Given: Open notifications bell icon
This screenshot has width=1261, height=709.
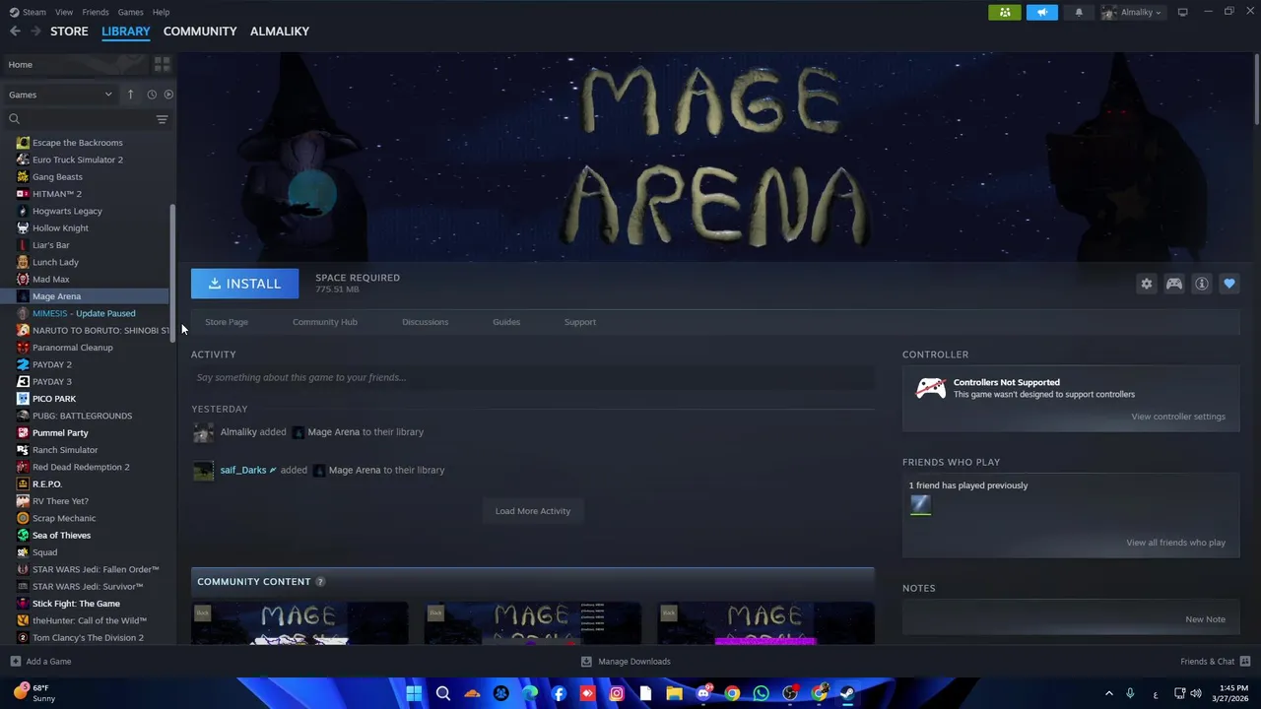Looking at the screenshot, I should 1079,12.
